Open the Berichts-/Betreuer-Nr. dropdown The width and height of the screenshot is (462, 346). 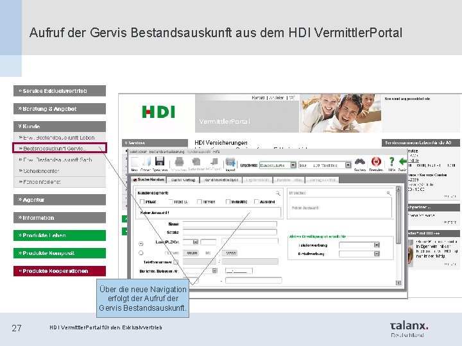(214, 270)
